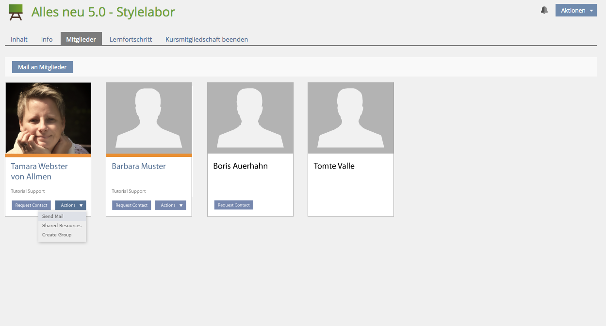Click Barbara Muster's avatar placeholder

tap(149, 118)
